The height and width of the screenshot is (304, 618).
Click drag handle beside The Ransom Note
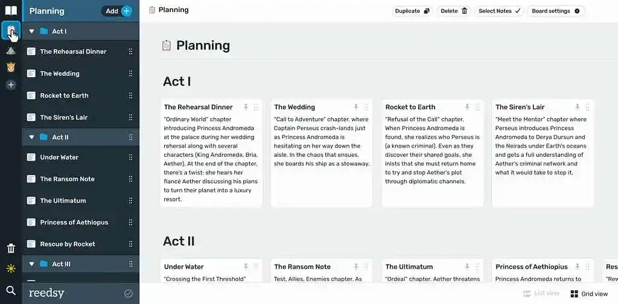pyautogui.click(x=130, y=179)
